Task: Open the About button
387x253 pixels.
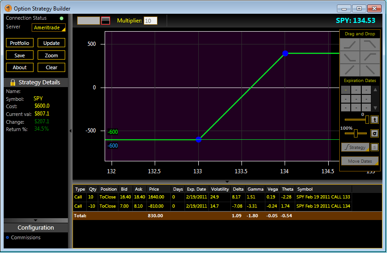Action: [x=20, y=67]
